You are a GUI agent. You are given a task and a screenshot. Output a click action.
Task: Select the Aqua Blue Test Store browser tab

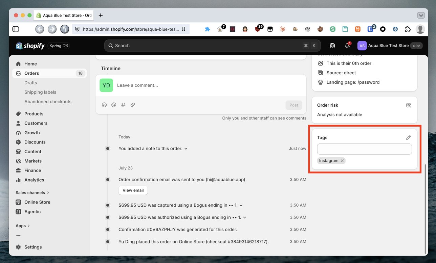coord(64,16)
